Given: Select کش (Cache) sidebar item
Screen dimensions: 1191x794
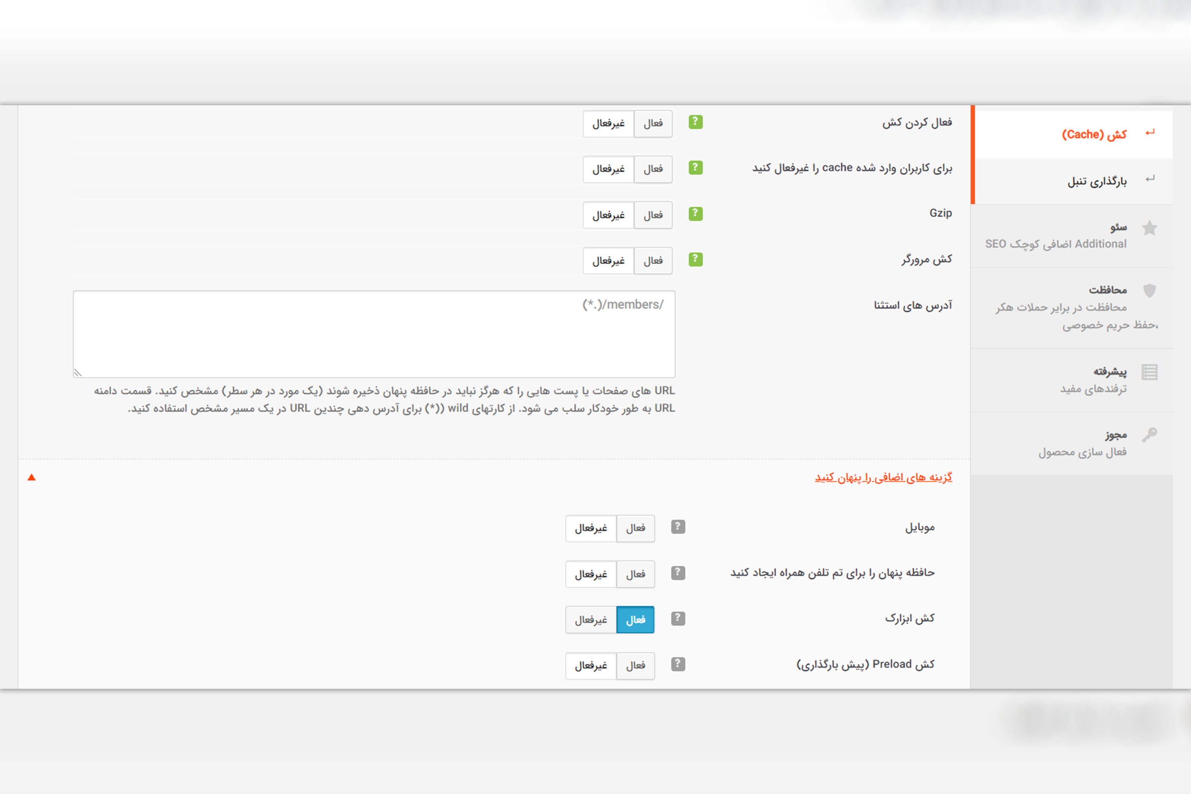Looking at the screenshot, I should [1094, 135].
